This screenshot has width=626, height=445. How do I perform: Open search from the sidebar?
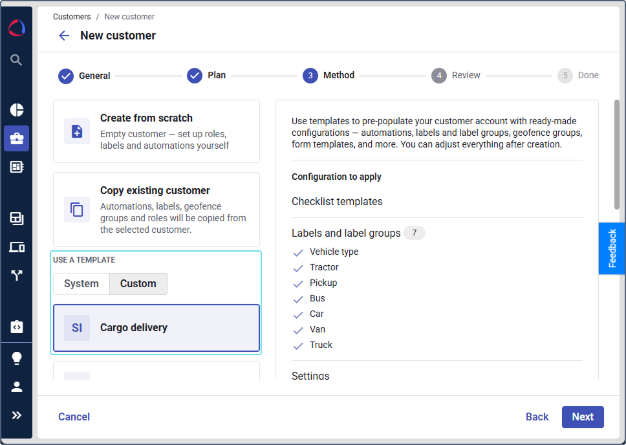click(16, 60)
